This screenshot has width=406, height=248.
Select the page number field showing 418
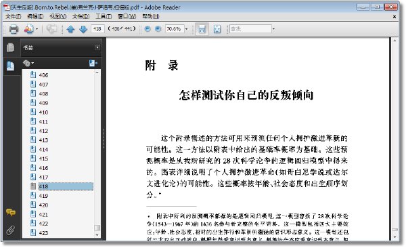click(97, 28)
